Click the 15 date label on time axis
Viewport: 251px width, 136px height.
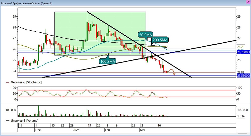click(x=53, y=125)
